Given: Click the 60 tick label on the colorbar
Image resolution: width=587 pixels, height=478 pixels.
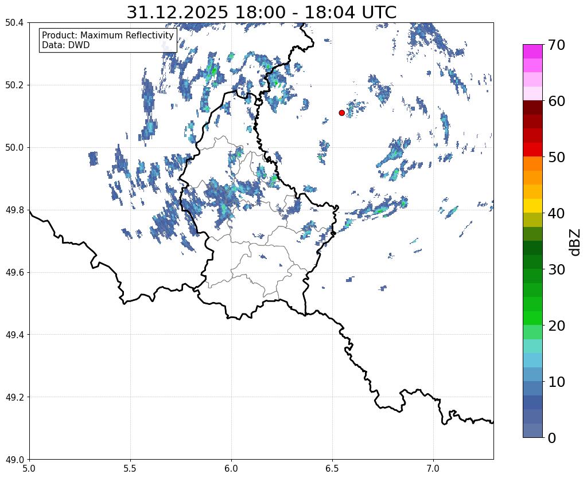Looking at the screenshot, I should tap(556, 101).
